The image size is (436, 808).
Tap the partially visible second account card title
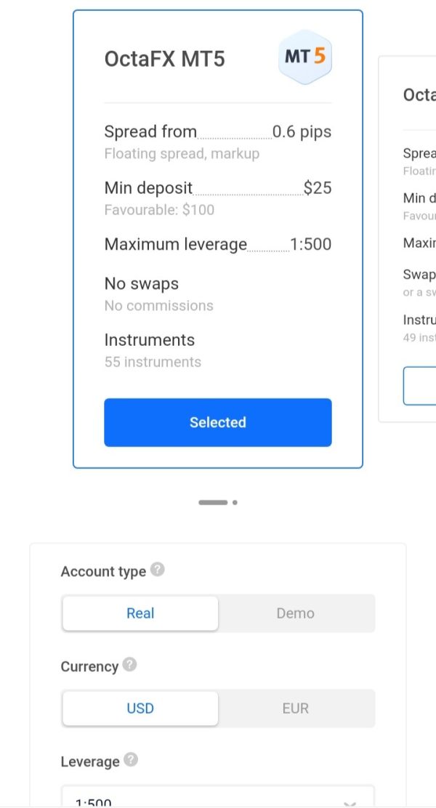[419, 95]
